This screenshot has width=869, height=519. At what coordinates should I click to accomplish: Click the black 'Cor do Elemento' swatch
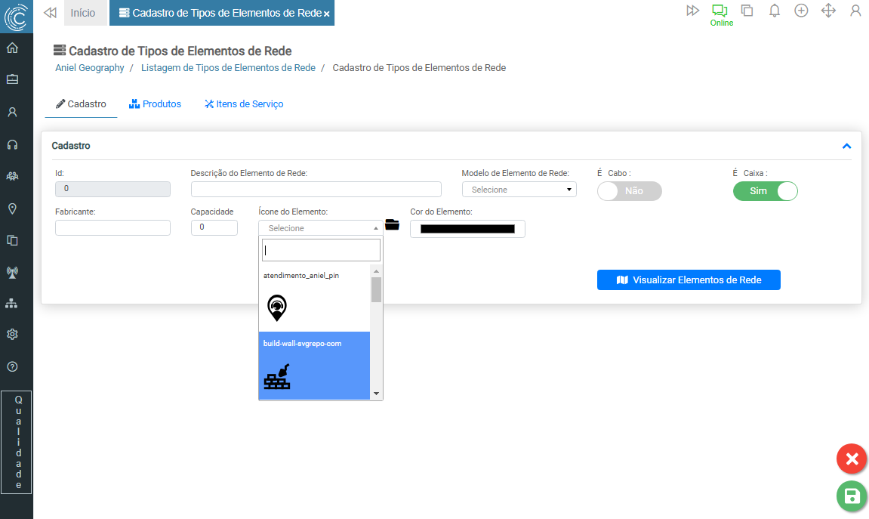(x=467, y=229)
